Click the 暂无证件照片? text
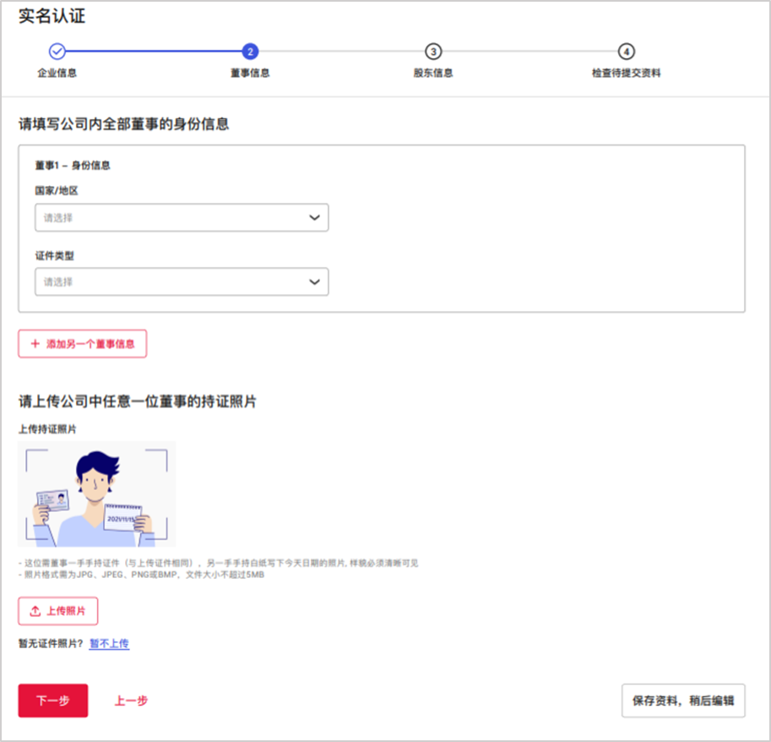Screen dimensions: 771x742 click(52, 644)
